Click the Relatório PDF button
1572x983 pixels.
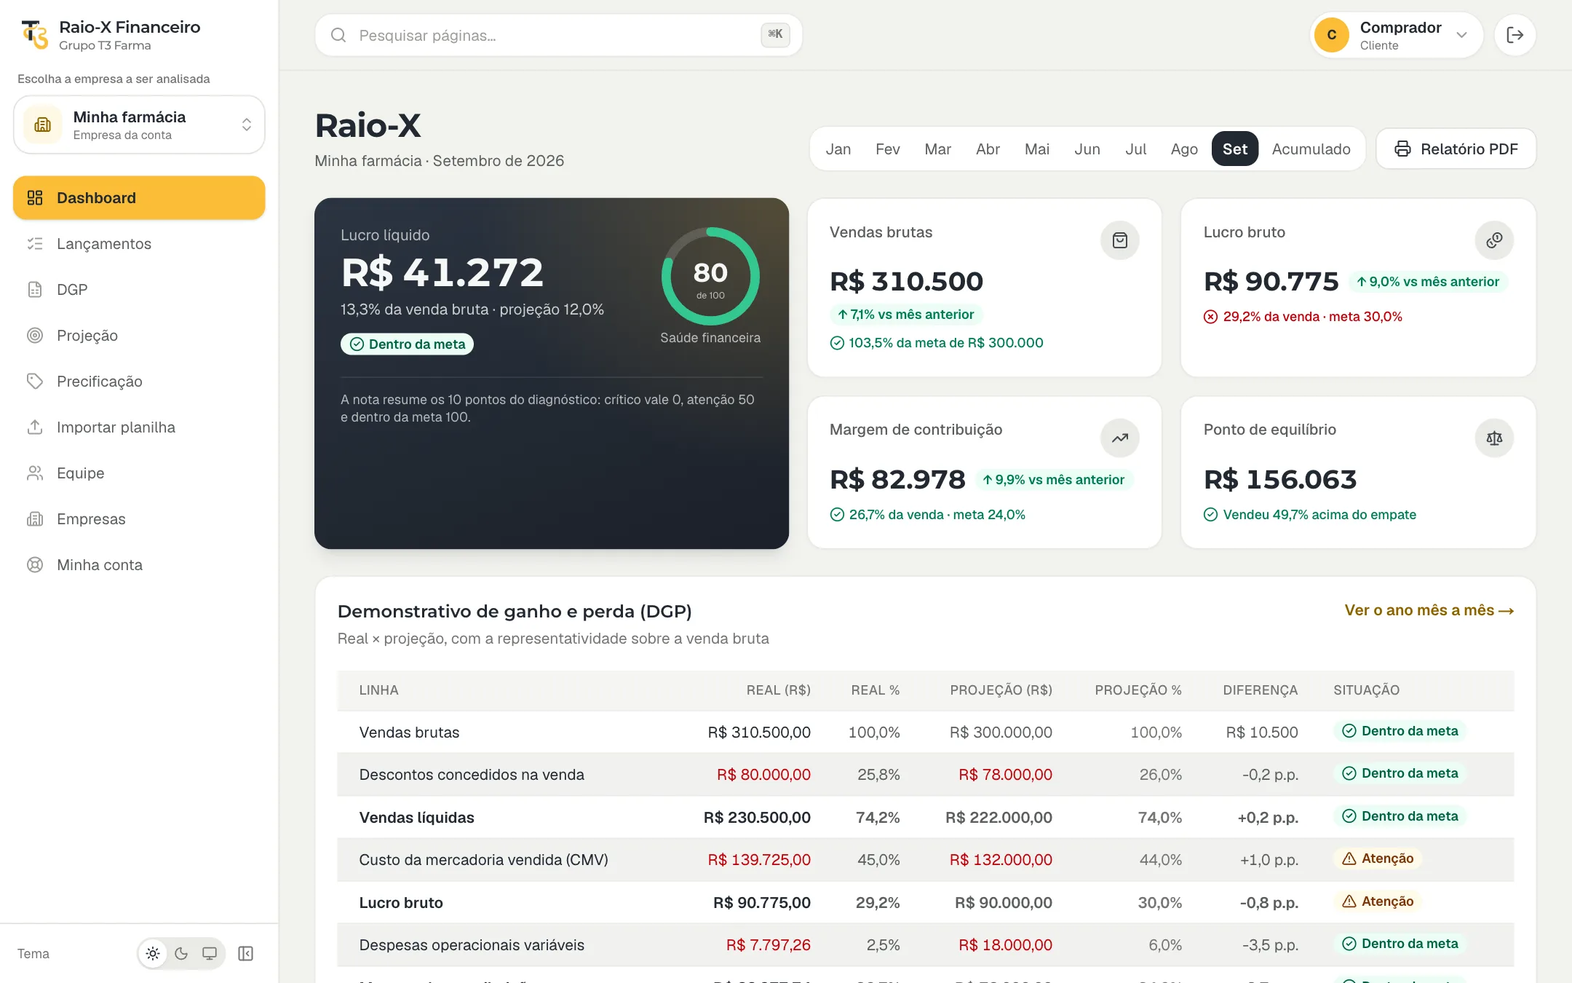[1456, 149]
